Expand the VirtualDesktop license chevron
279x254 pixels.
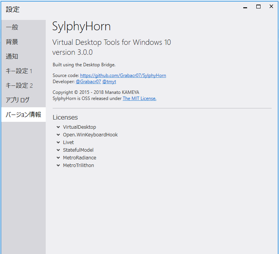tap(58, 127)
